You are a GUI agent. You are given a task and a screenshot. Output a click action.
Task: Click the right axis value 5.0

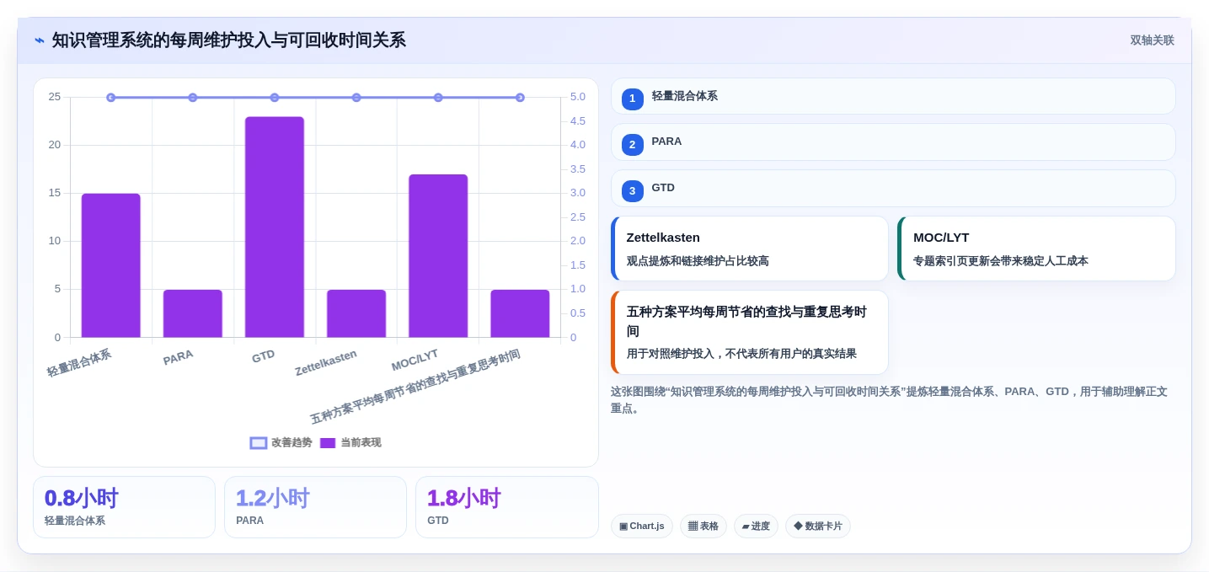pos(578,97)
